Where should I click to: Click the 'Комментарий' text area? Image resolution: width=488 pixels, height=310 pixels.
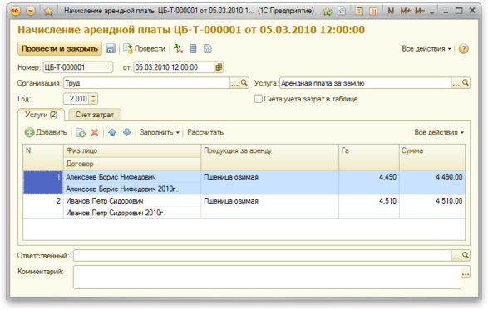[267, 277]
